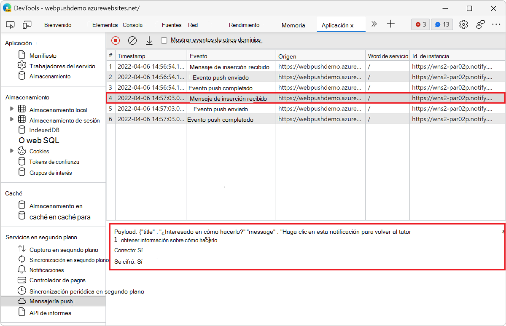Viewport: 506px width, 326px height.
Task: Select Almacenamiento under Aplicación section
Action: tap(50, 76)
